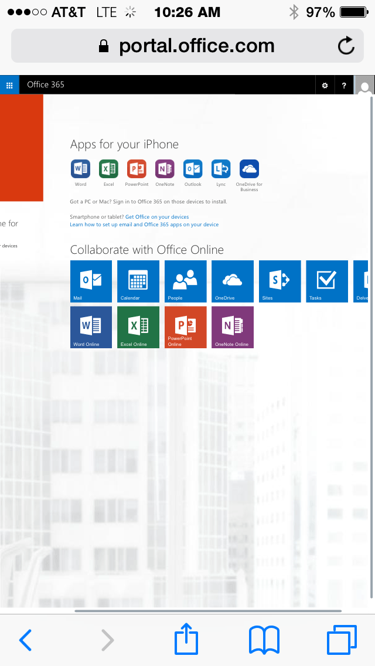This screenshot has height=666, width=375.
Task: Select OneDrive for Business app icon
Action: click(x=249, y=169)
